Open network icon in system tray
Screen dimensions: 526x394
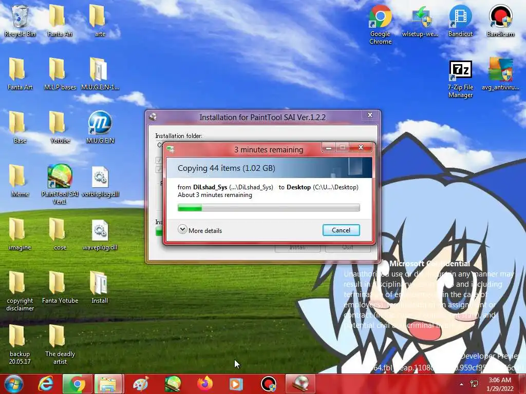(x=475, y=384)
